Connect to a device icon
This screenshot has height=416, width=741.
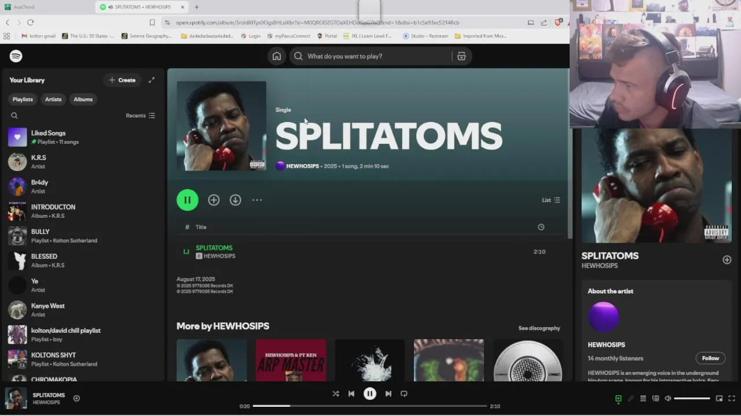(656, 398)
